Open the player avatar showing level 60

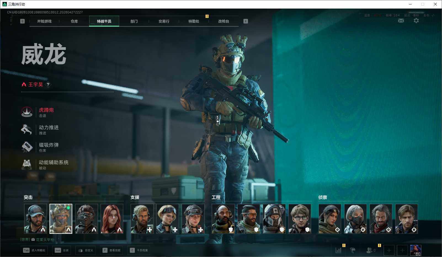[416, 250]
